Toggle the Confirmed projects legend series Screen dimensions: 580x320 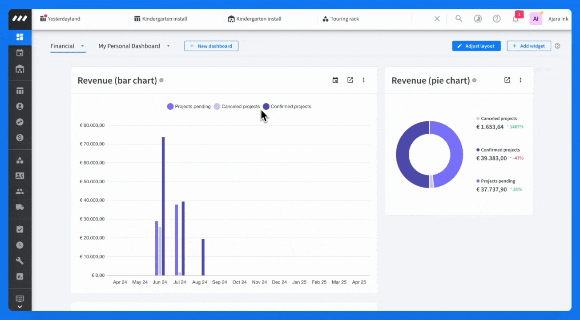click(x=287, y=106)
